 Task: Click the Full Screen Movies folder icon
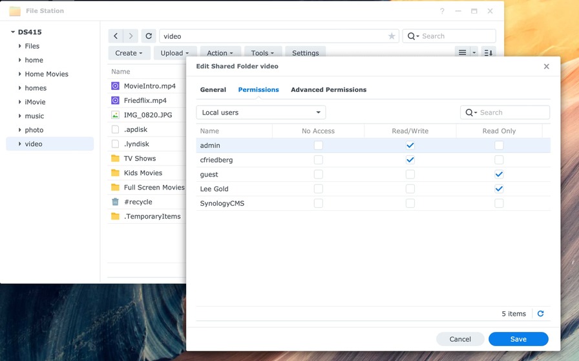(x=115, y=187)
